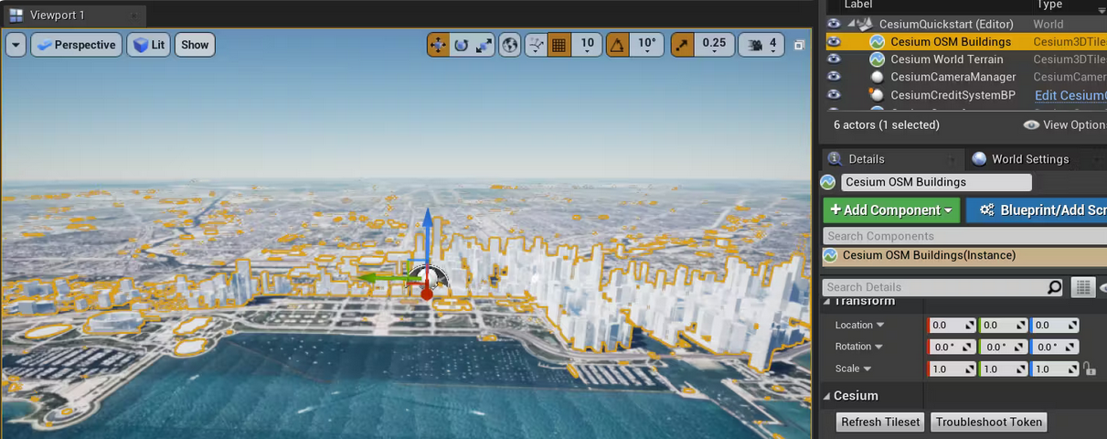Toggle rotation snapping triangle icon

pos(617,44)
